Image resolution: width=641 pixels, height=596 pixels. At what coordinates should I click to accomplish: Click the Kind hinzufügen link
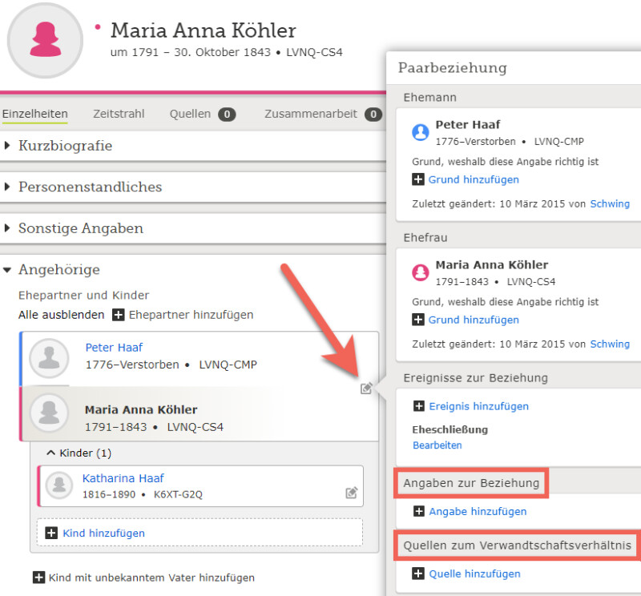click(x=104, y=533)
